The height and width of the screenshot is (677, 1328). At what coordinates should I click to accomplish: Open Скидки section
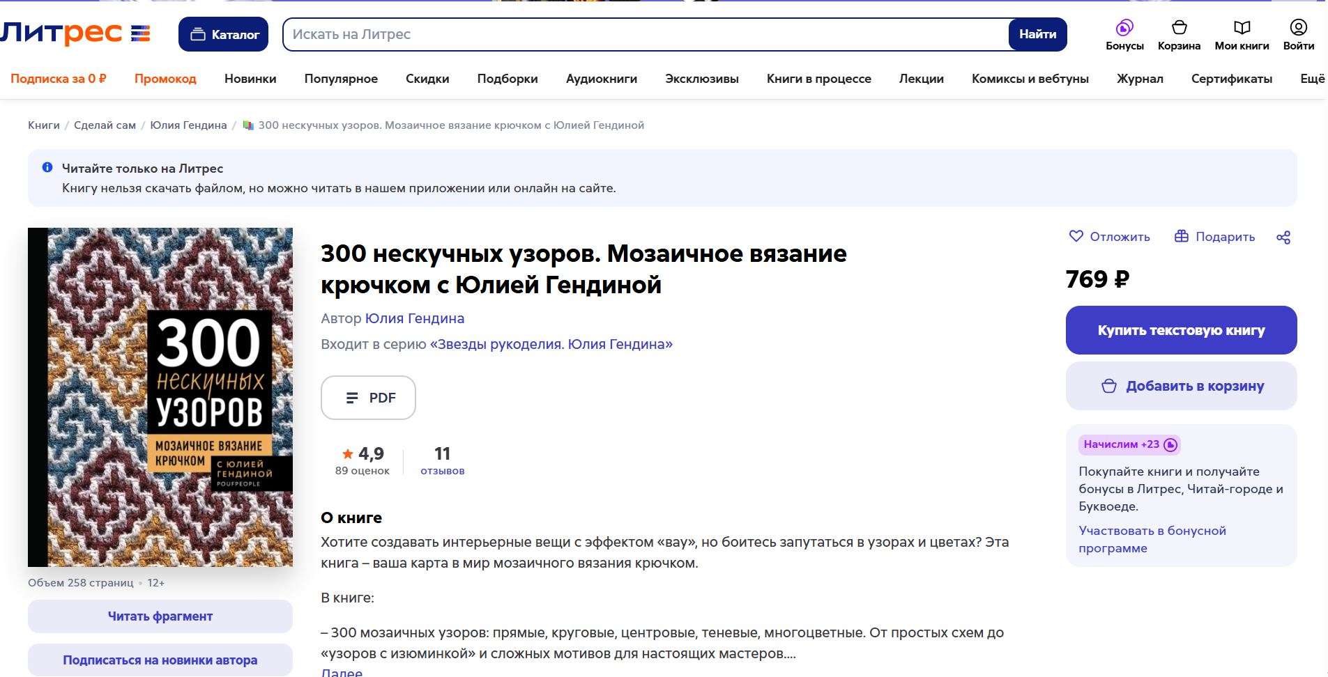point(427,79)
